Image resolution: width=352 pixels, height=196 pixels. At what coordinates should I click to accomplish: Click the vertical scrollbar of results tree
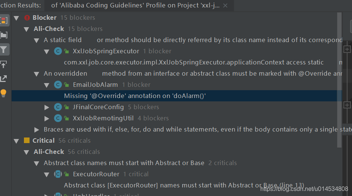[339, 75]
